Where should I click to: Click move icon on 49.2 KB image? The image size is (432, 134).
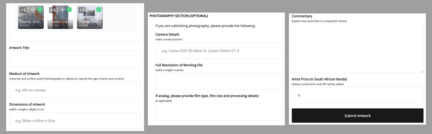(x=92, y=10)
